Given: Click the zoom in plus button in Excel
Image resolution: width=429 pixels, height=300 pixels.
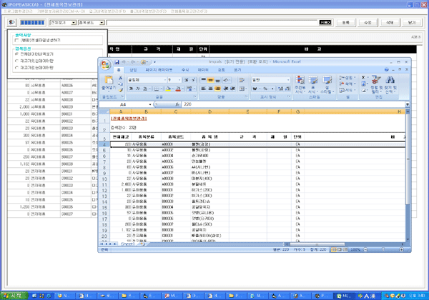Looking at the screenshot, I should 401,249.
